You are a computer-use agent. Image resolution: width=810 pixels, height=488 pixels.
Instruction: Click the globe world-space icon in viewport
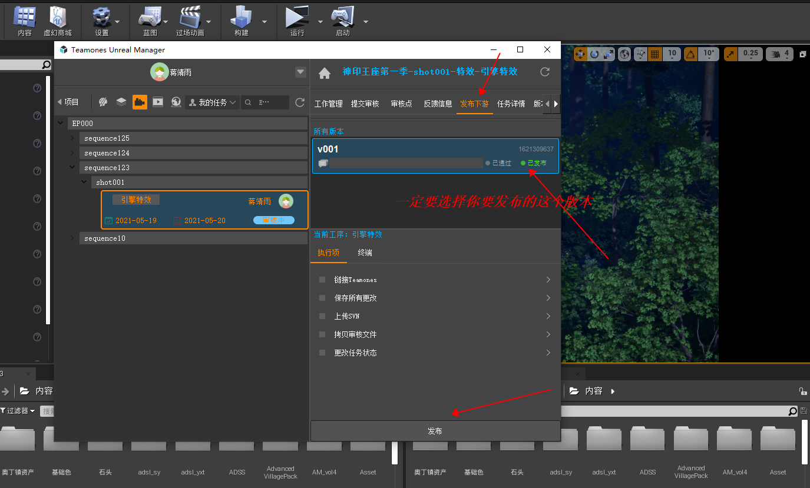(x=624, y=54)
